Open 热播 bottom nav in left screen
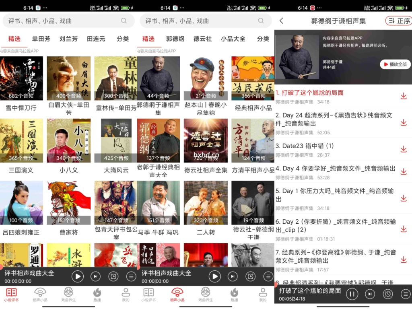The height and width of the screenshot is (309, 412). coord(97,295)
